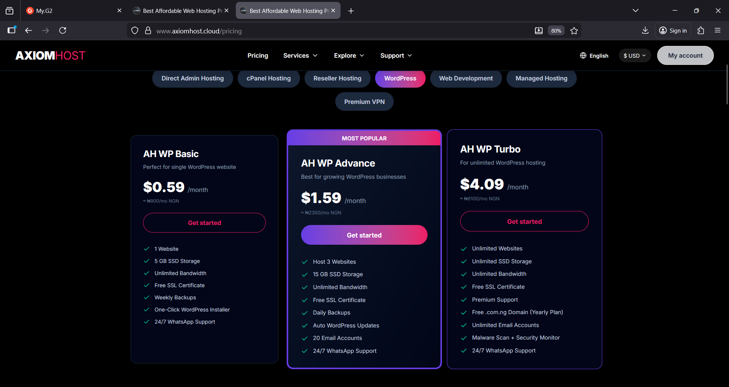Viewport: 729px width, 387px height.
Task: Reload the current page
Action: pos(63,30)
